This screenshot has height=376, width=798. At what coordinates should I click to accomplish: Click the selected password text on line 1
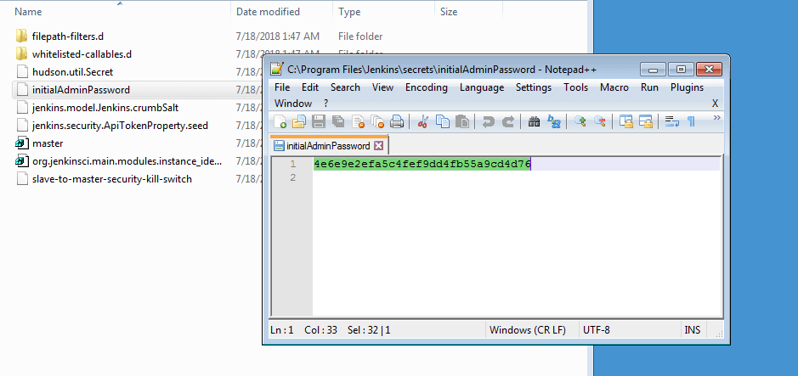point(422,164)
